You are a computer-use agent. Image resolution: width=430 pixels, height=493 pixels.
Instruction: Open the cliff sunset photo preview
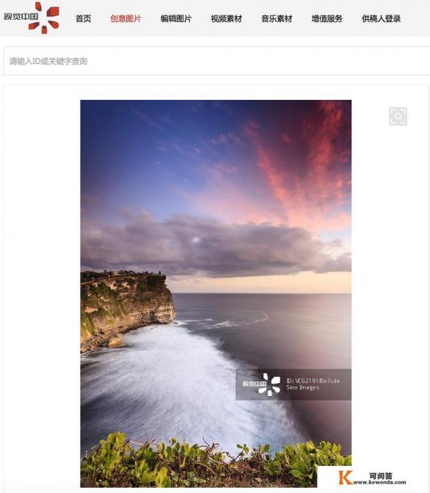pyautogui.click(x=216, y=294)
